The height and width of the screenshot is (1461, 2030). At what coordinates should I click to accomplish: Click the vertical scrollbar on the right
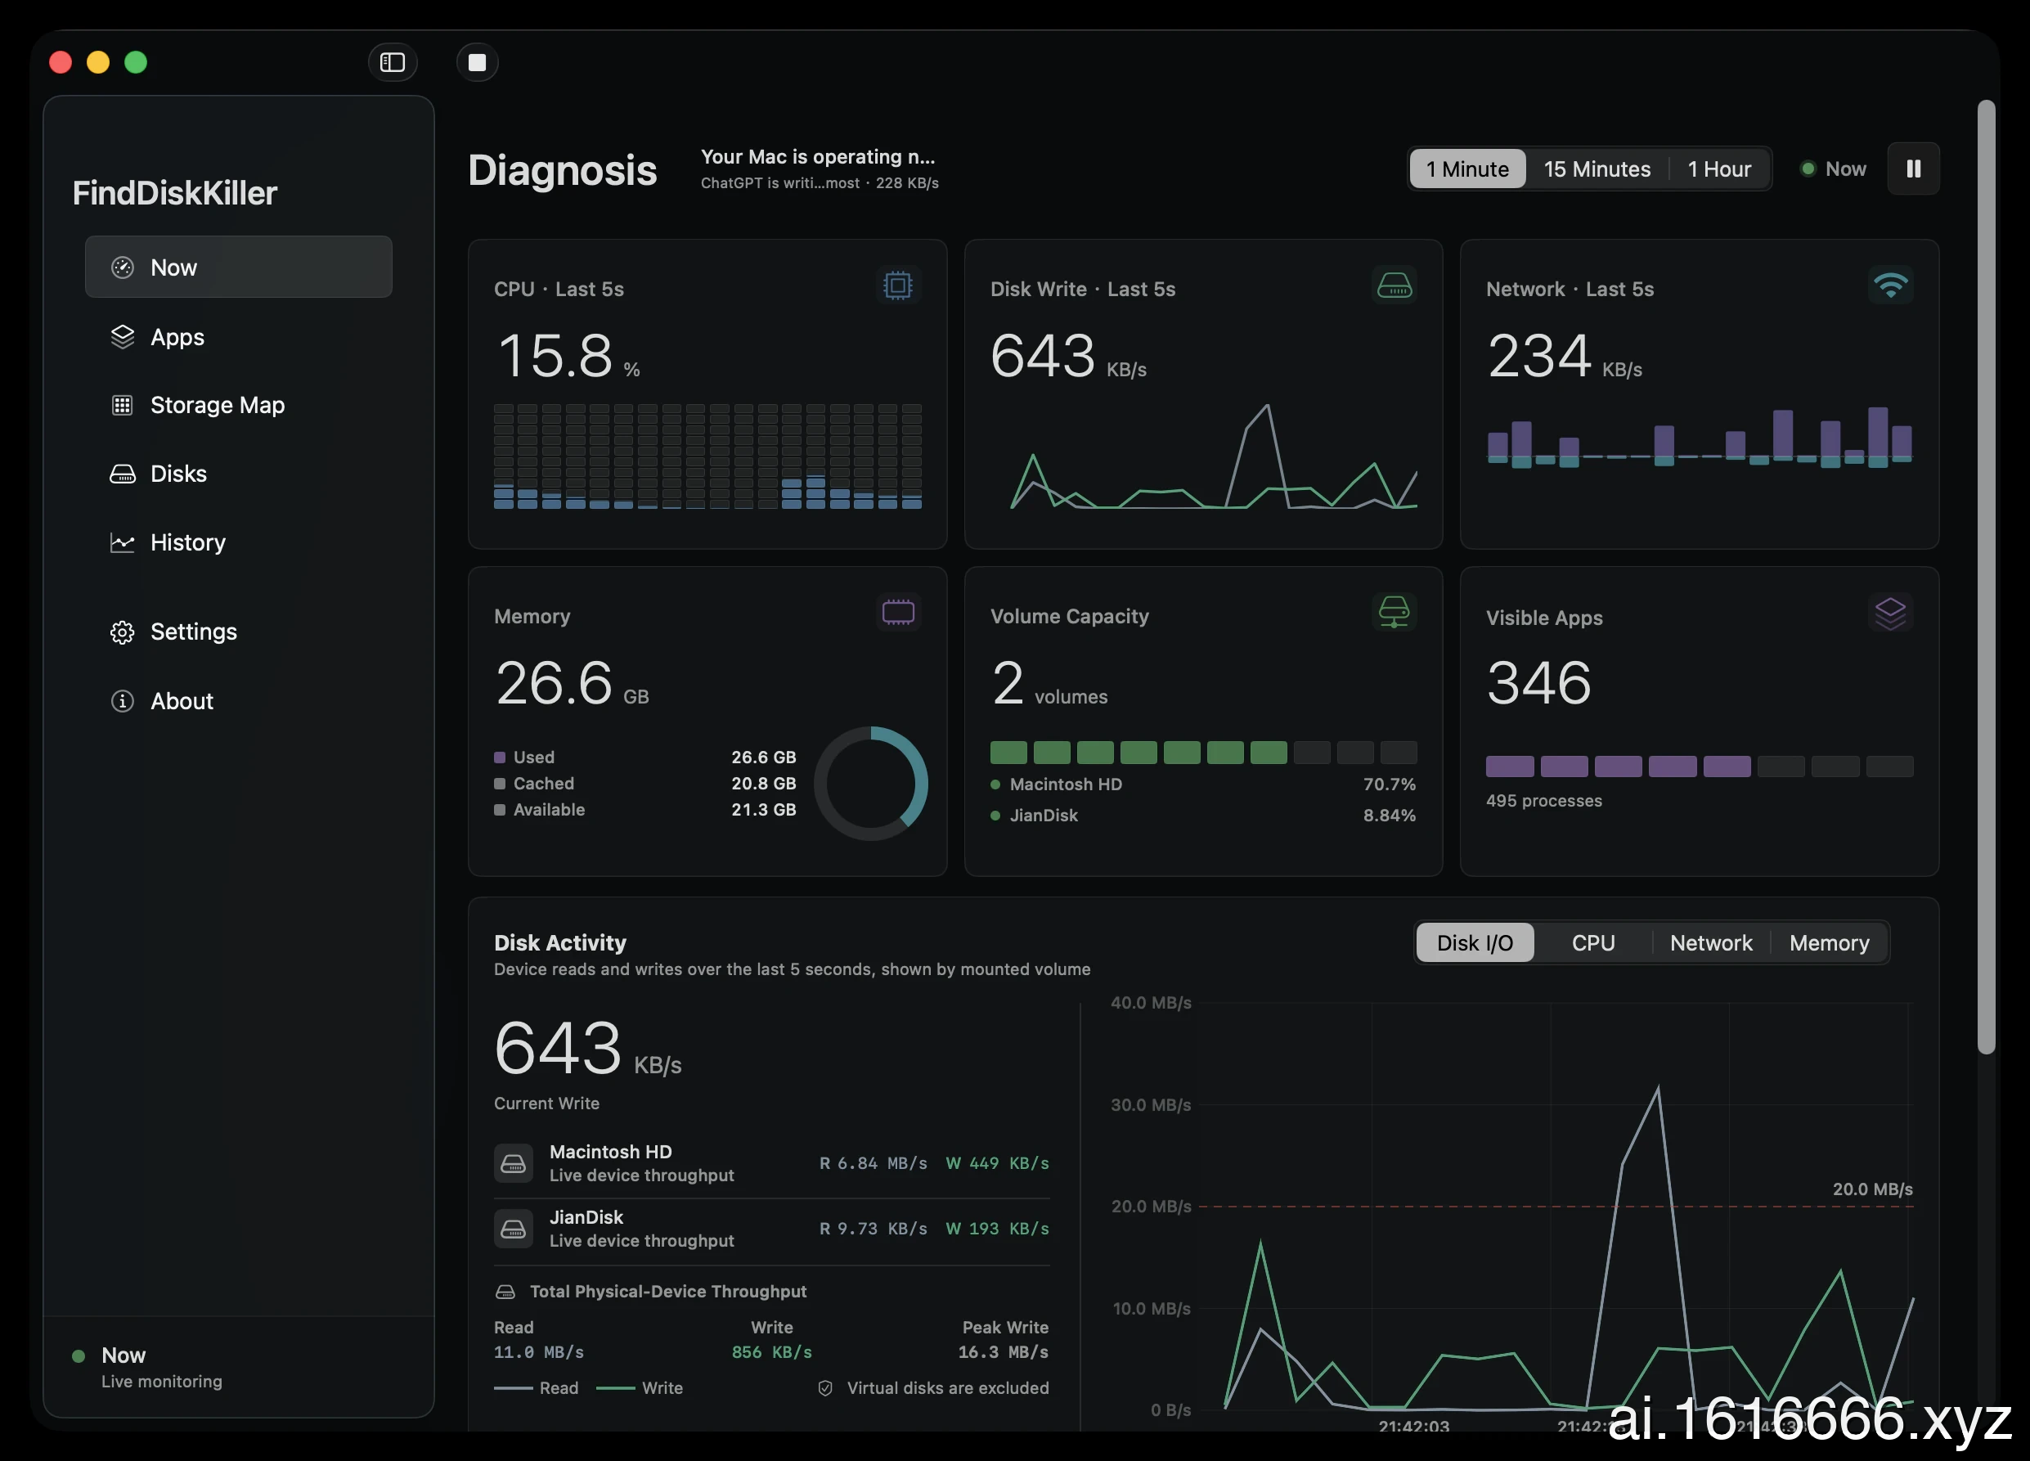tap(1985, 578)
